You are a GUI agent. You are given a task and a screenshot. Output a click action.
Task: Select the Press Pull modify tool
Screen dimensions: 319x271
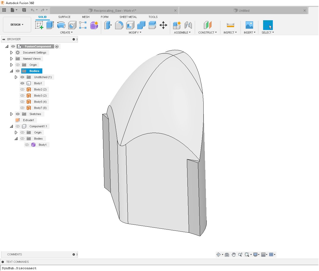click(x=108, y=25)
